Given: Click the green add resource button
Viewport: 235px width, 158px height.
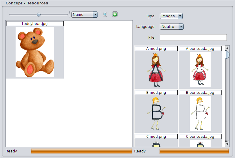Looking at the screenshot, I should (x=115, y=14).
